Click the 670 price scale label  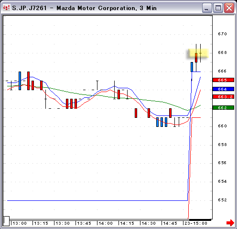[222, 34]
